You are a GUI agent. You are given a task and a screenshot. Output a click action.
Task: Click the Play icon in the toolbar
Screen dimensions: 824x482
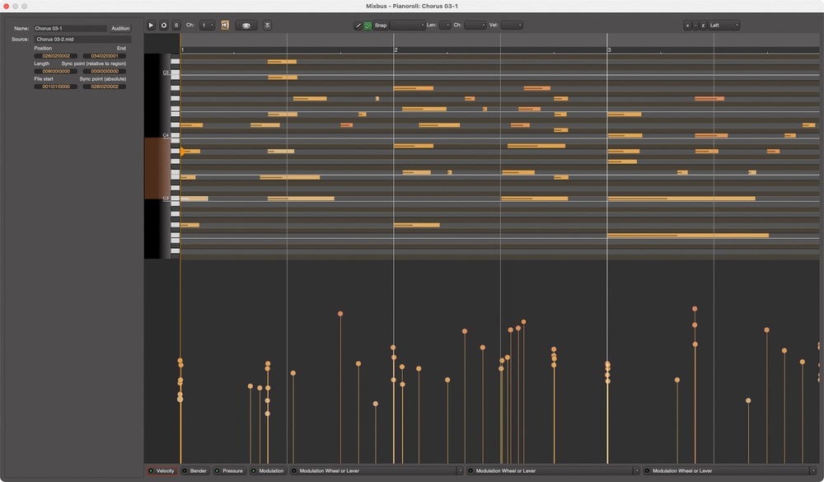point(152,25)
